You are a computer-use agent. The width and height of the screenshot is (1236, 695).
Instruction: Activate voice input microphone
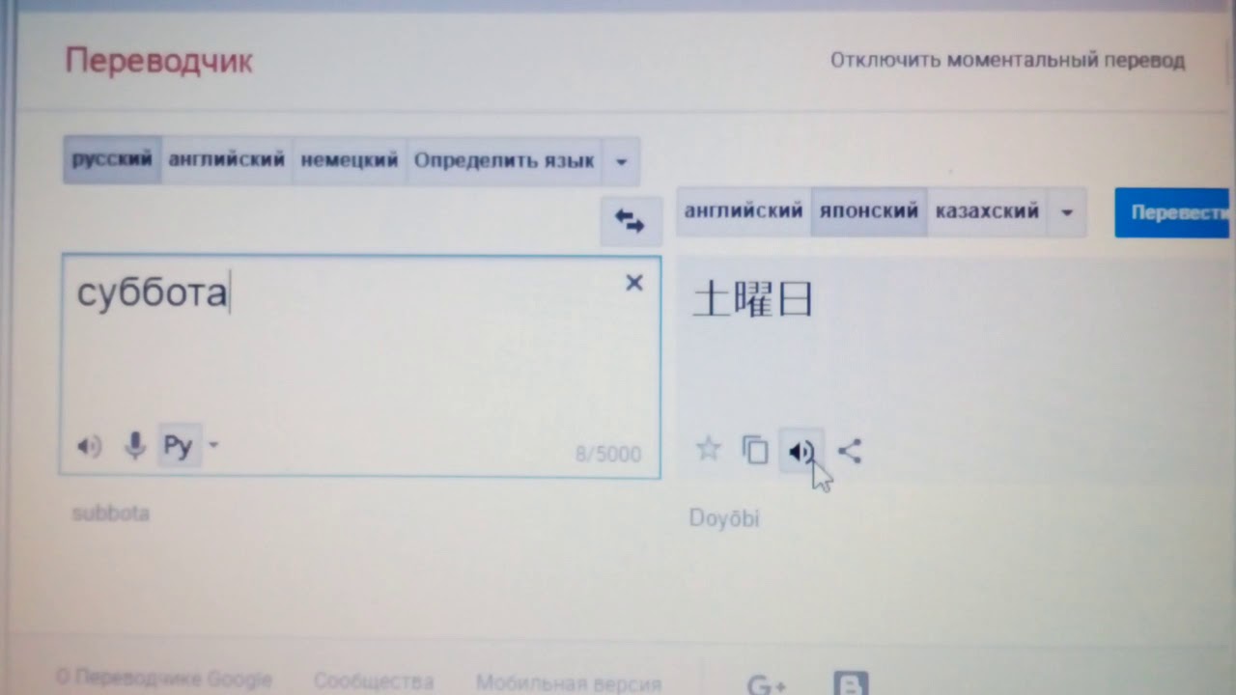(135, 445)
